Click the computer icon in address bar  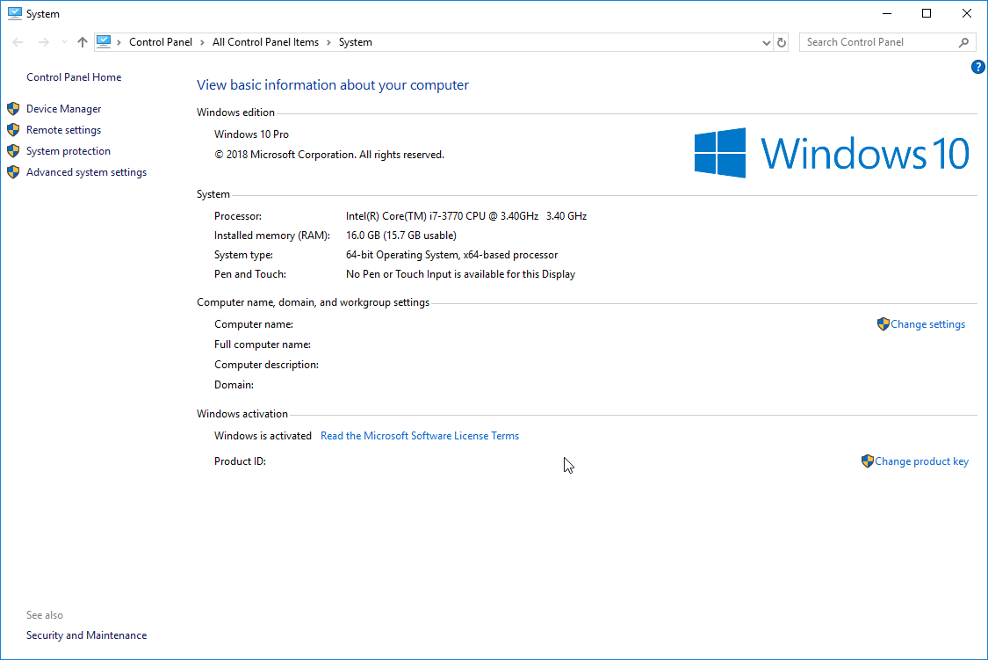point(104,41)
